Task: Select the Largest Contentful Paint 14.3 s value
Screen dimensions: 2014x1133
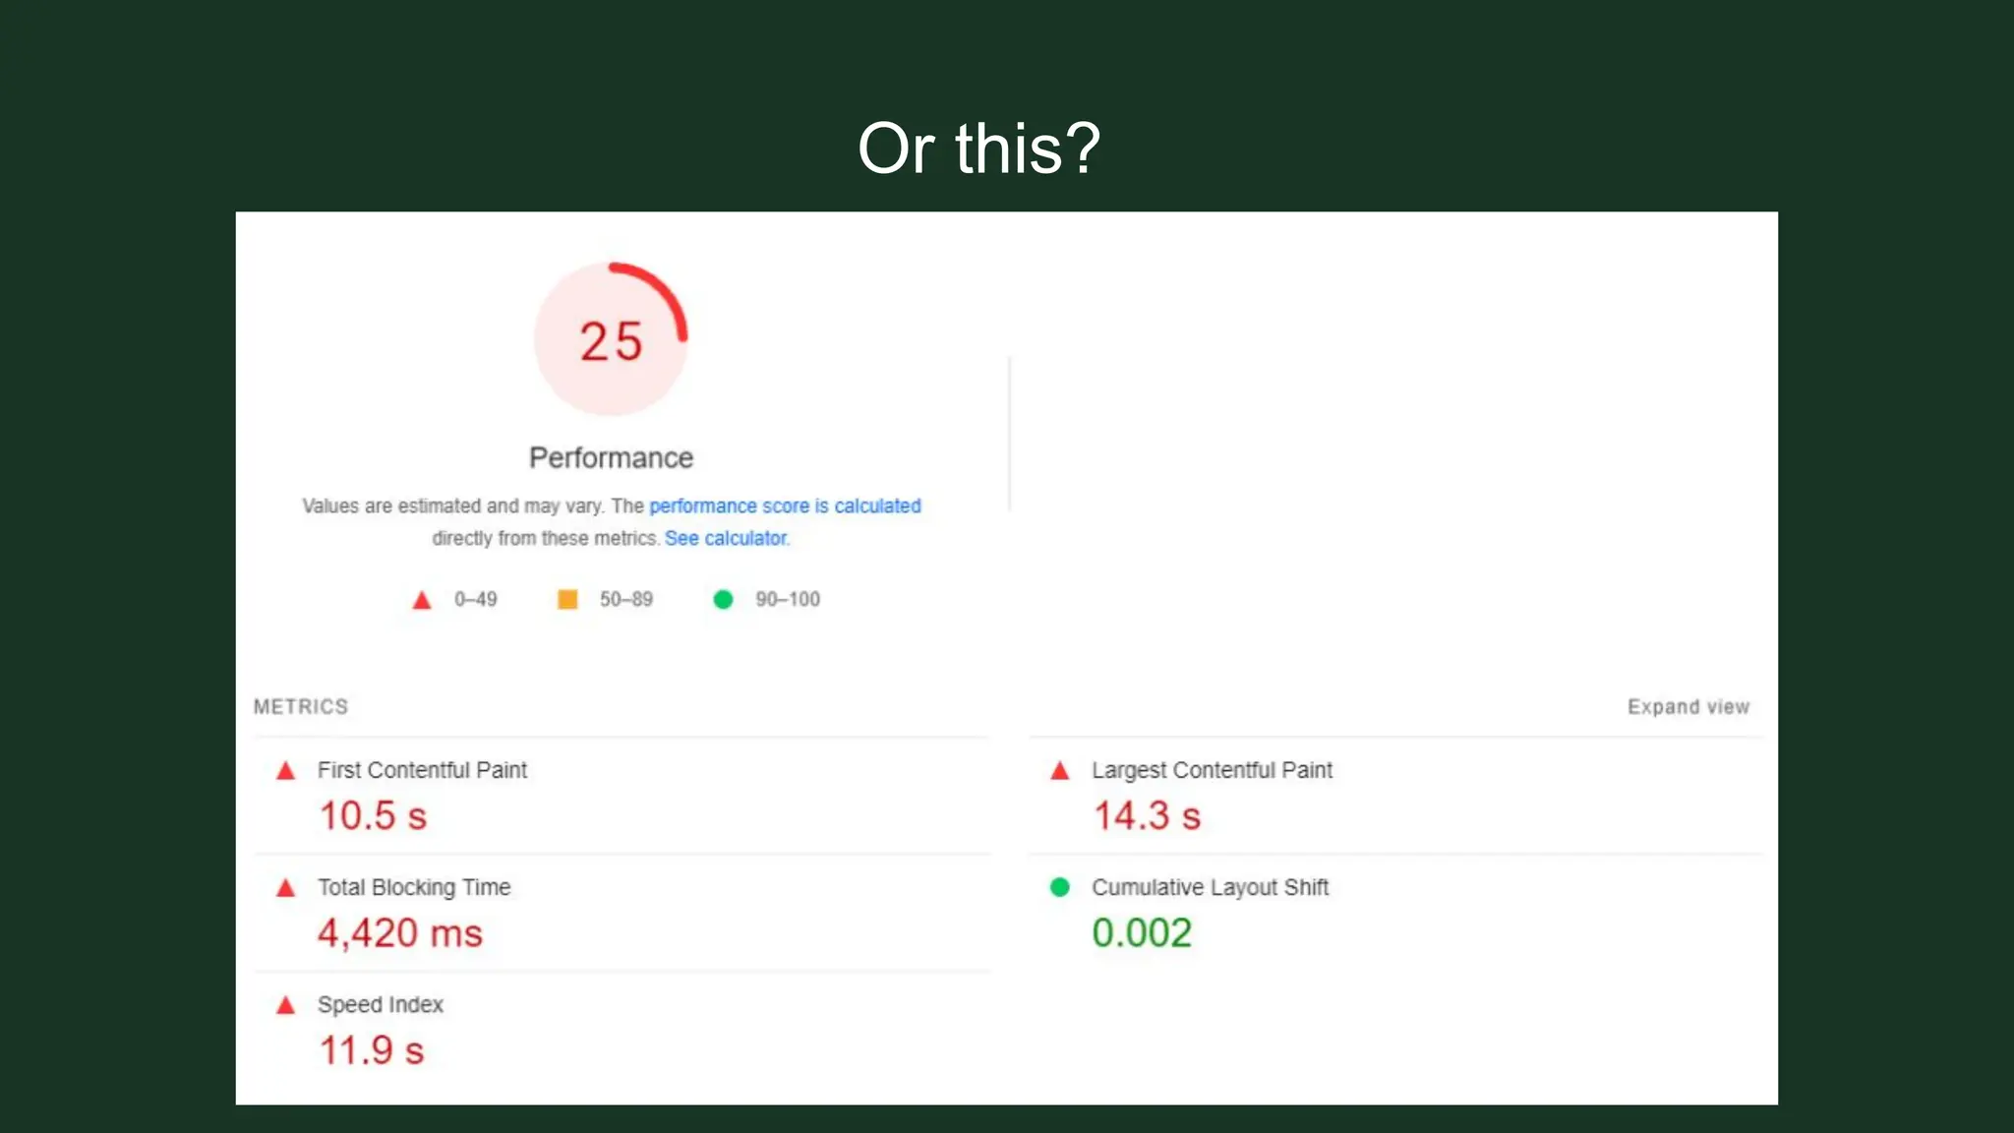Action: click(1147, 816)
